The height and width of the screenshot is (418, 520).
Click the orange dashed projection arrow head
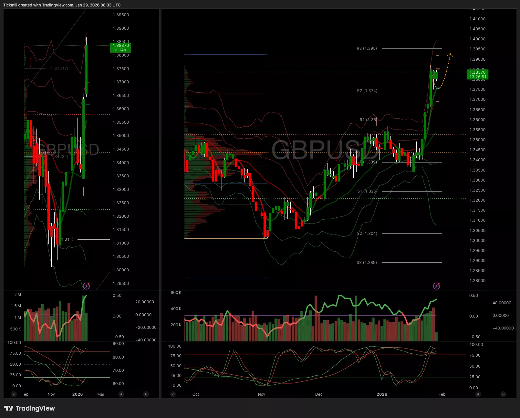pyautogui.click(x=451, y=54)
